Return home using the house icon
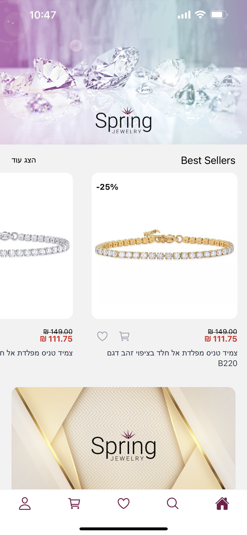The image size is (247, 535). tap(222, 503)
